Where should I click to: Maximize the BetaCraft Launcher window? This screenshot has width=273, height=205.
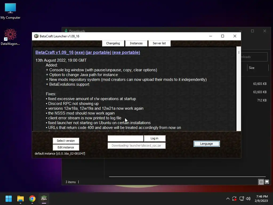223,36
